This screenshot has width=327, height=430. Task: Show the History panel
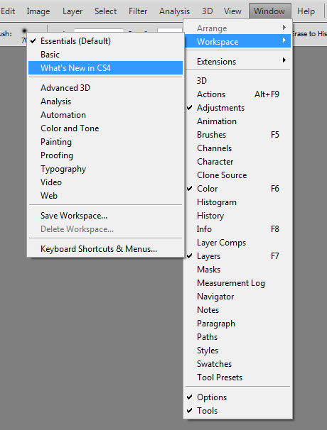237,216
